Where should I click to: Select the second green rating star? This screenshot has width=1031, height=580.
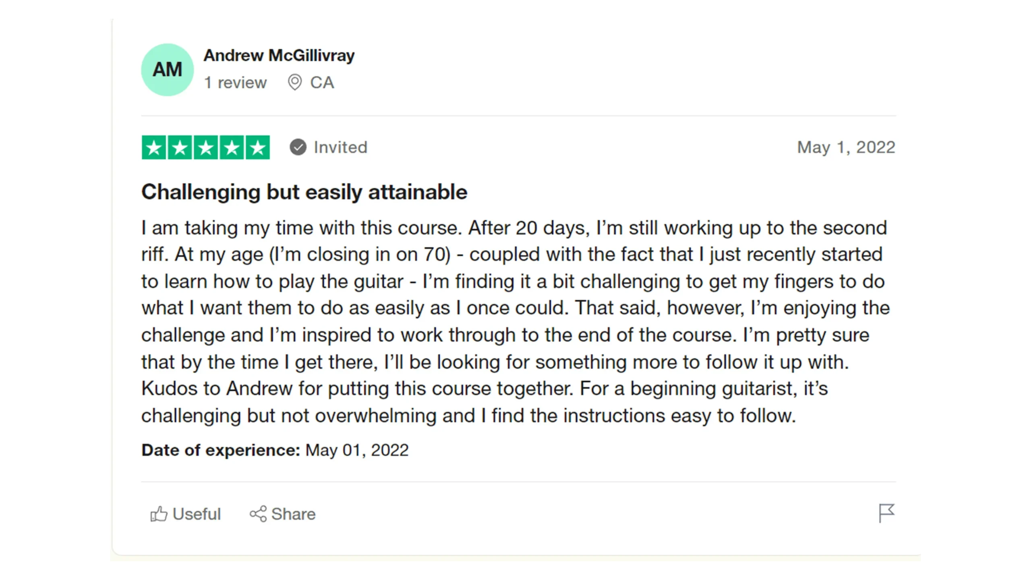[x=180, y=147]
